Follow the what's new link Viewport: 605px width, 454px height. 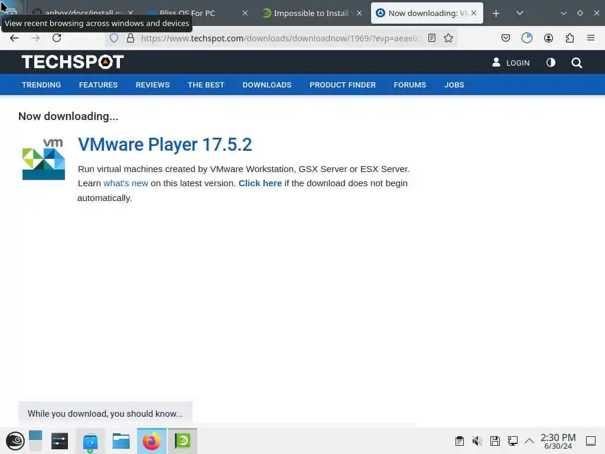pos(126,183)
